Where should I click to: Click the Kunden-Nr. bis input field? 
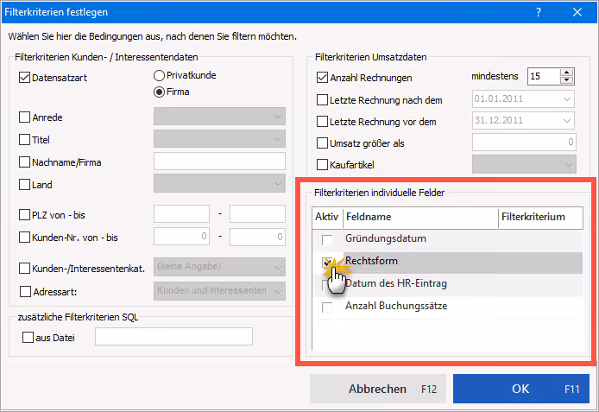257,237
